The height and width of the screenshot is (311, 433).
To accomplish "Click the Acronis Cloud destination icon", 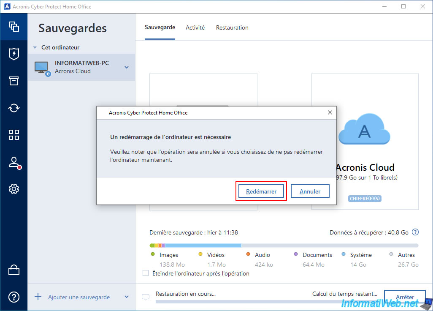I will [x=364, y=129].
